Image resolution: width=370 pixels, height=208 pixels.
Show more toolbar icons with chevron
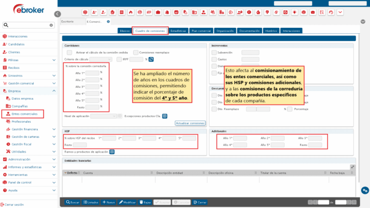340,12
